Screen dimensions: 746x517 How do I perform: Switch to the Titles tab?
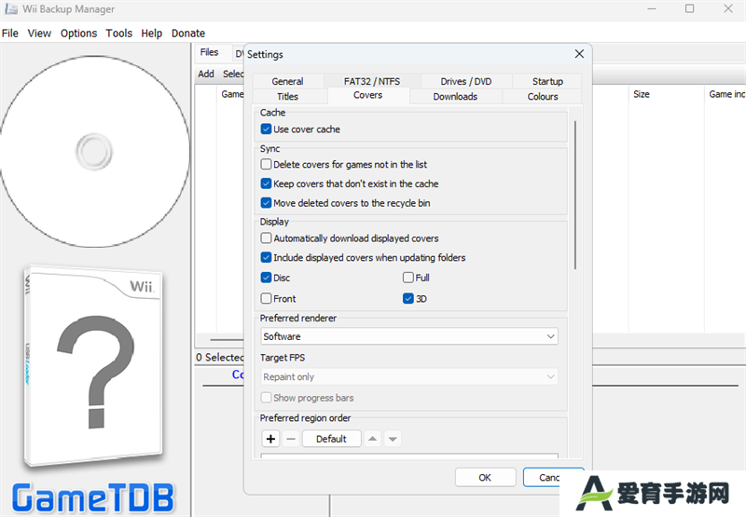(x=288, y=97)
